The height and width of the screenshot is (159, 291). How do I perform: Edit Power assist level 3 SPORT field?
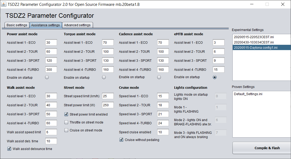(51, 60)
